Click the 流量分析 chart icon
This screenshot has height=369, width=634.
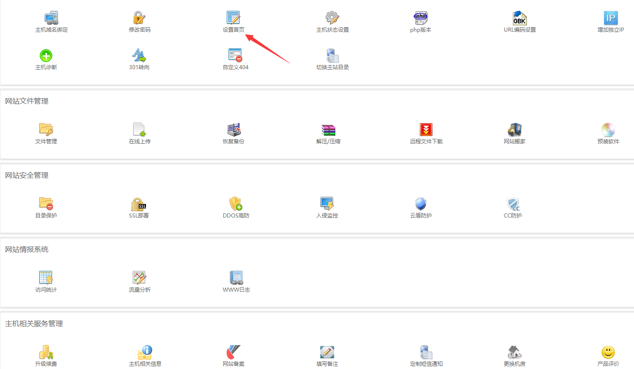139,278
